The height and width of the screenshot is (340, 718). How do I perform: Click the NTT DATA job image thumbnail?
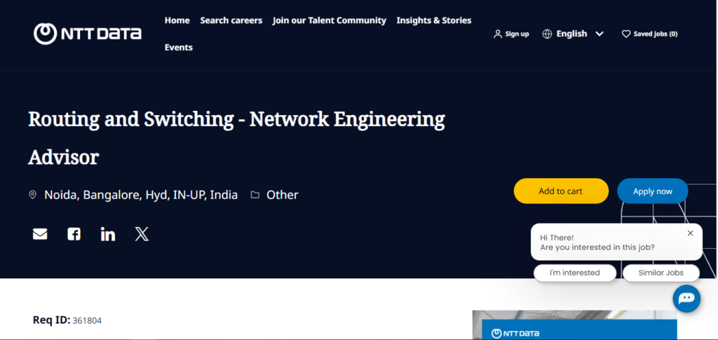pos(575,325)
